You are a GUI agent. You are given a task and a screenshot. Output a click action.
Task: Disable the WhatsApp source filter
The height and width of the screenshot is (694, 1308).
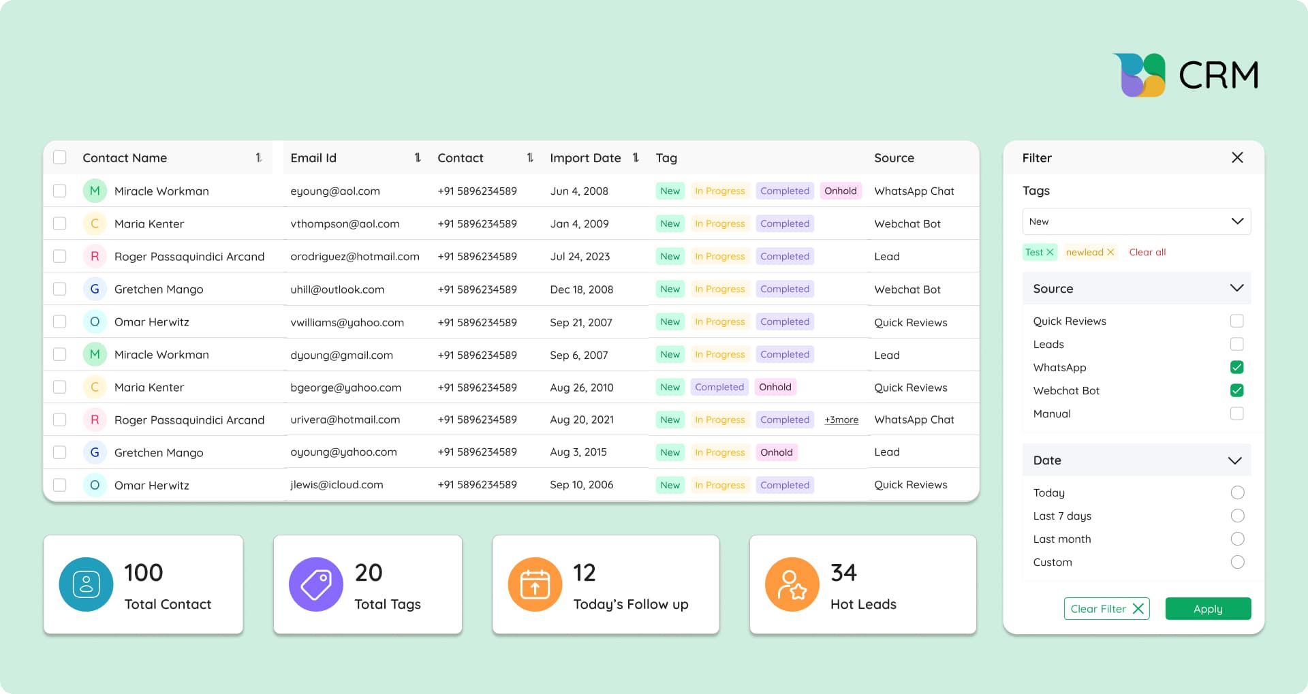(x=1237, y=367)
